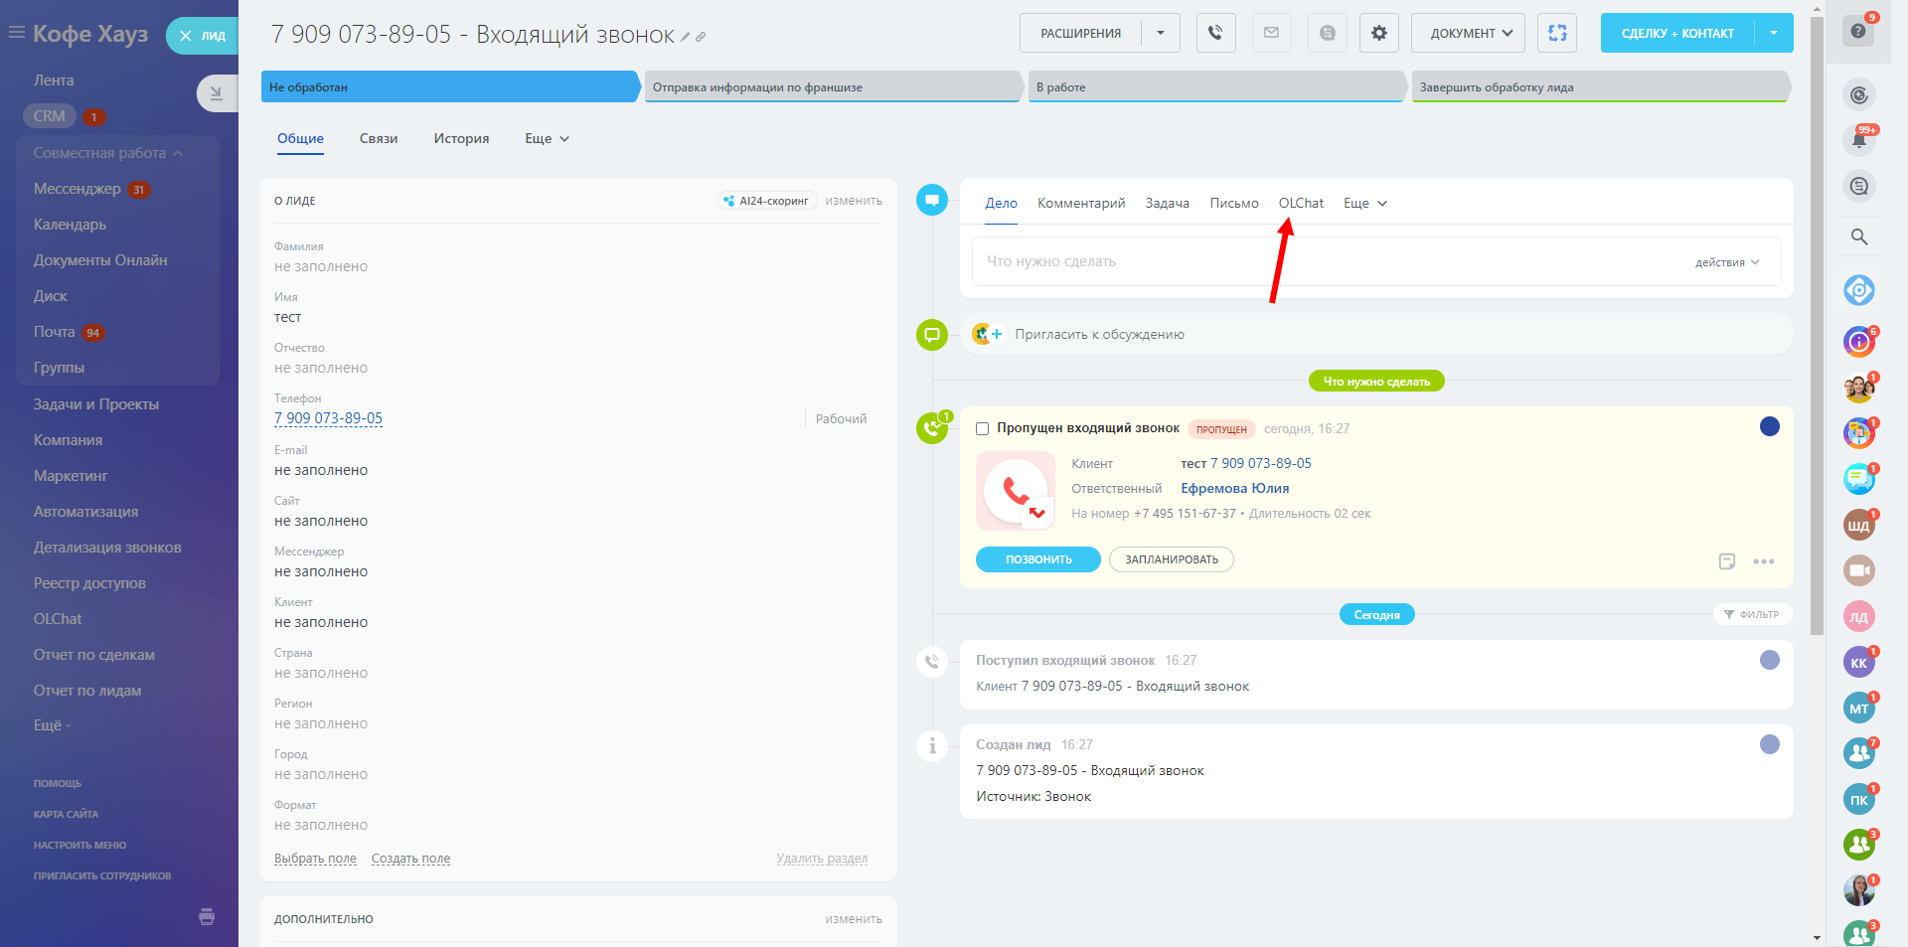The image size is (1908, 947).
Task: Open the действия dropdown in task field
Action: [x=1726, y=262]
